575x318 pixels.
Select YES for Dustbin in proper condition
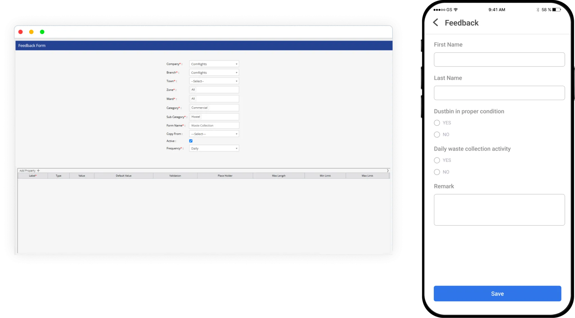tap(437, 123)
